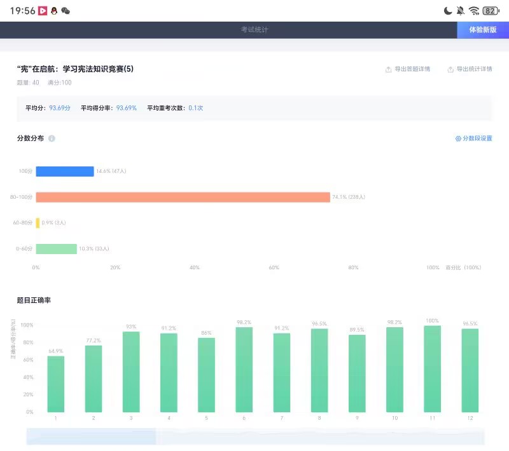
Task: Select the orange 80-100分 distribution bar
Action: (x=183, y=197)
